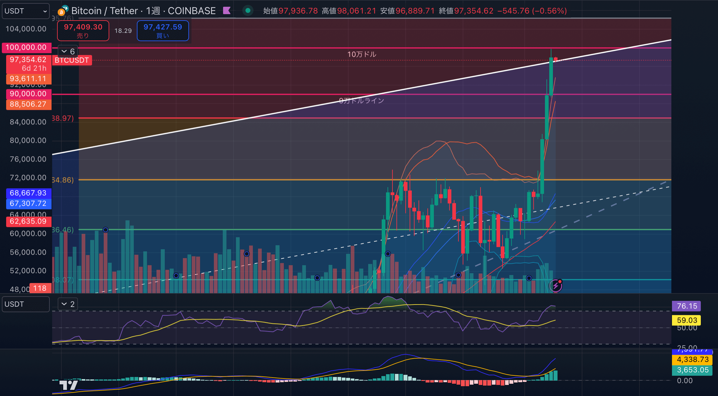Select the low price value 96,889.71
Screen dimensions: 718x396
[x=415, y=11]
